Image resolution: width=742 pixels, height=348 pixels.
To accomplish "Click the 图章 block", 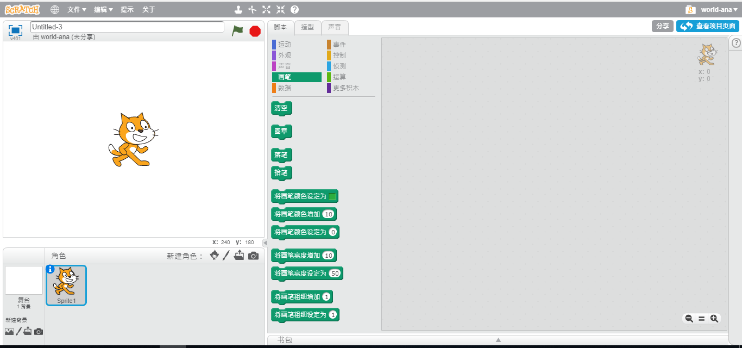I will [281, 132].
